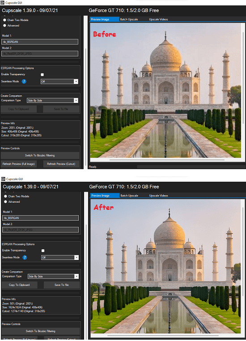Select Advanced radio button in top window

(4, 26)
